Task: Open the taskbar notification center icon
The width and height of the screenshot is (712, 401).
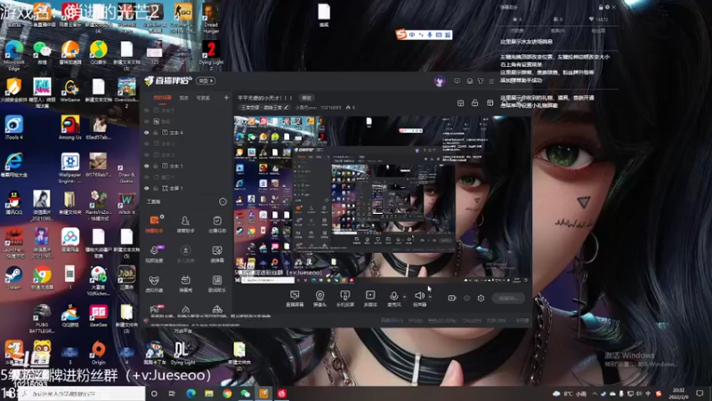Action: [700, 394]
